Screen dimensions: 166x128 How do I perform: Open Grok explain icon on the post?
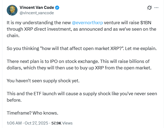pos(149,8)
